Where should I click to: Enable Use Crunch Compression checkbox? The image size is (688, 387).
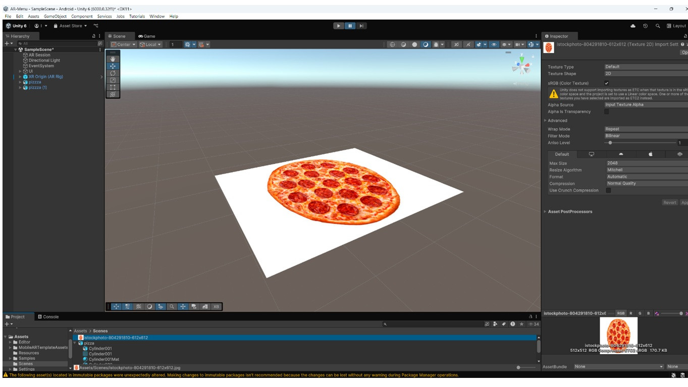click(608, 191)
